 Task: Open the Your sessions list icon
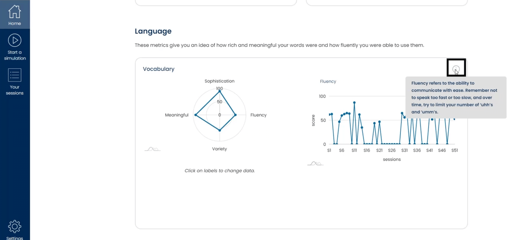(x=15, y=75)
